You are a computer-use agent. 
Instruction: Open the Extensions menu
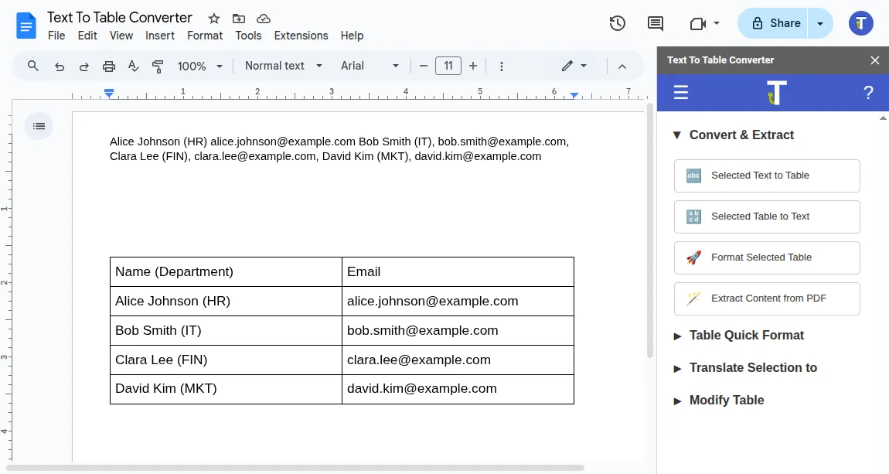pyautogui.click(x=301, y=36)
